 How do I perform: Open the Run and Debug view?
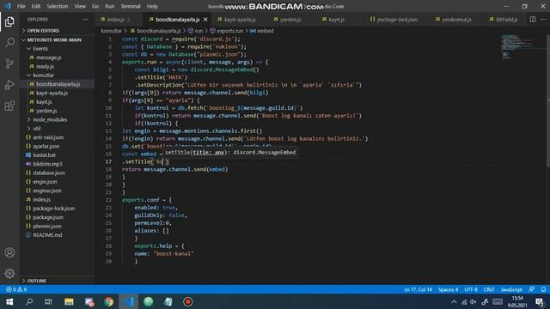[9, 84]
